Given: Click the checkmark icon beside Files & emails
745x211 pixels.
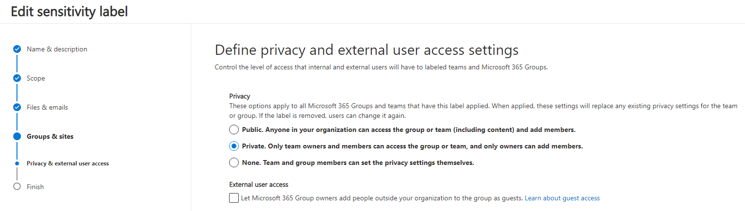Looking at the screenshot, I should (17, 107).
